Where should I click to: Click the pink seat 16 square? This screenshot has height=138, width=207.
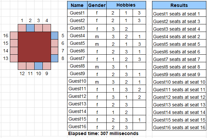pos(14,36)
